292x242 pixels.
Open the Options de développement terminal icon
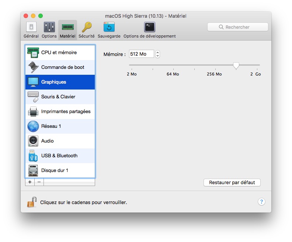pyautogui.click(x=150, y=27)
